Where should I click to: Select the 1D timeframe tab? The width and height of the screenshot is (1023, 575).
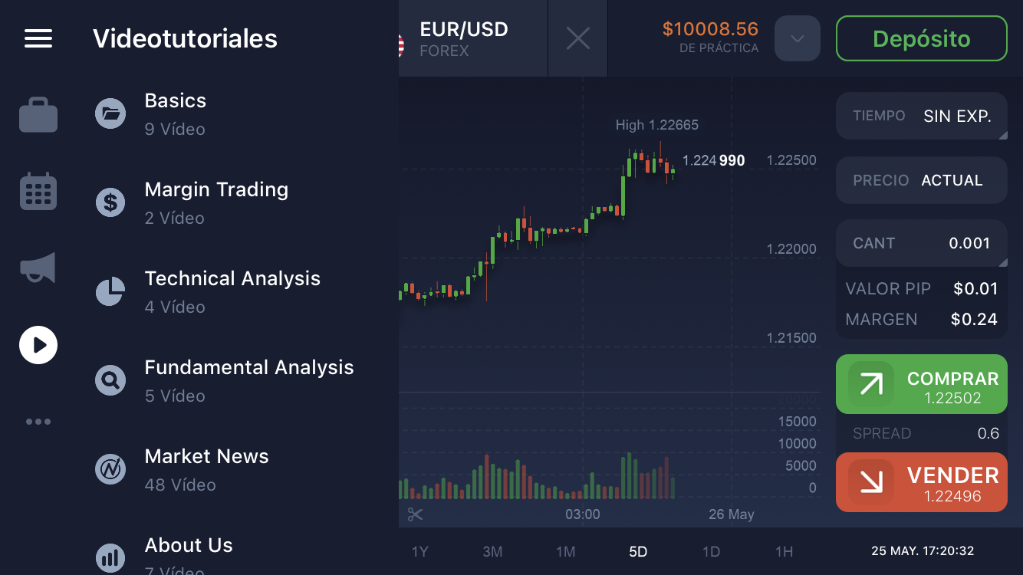pyautogui.click(x=711, y=551)
